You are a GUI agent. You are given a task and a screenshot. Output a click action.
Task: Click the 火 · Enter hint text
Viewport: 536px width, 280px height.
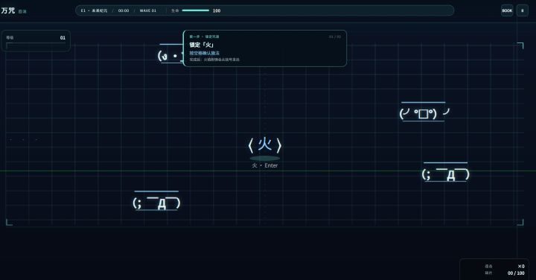(265, 165)
